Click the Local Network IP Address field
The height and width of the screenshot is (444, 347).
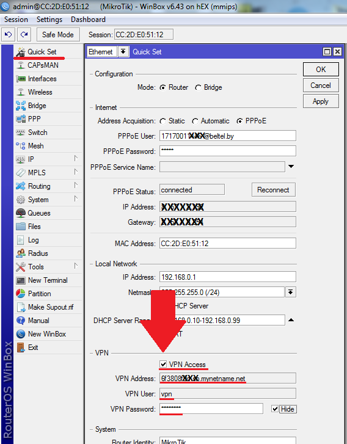pos(228,277)
